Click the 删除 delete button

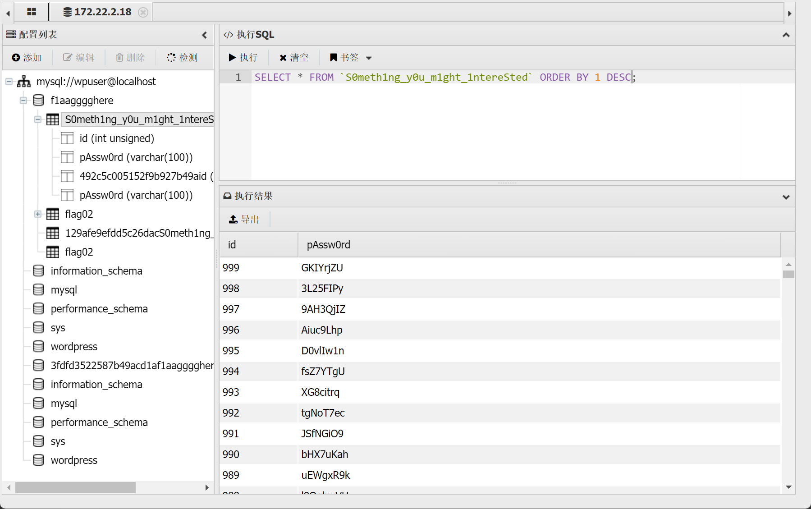pyautogui.click(x=130, y=58)
